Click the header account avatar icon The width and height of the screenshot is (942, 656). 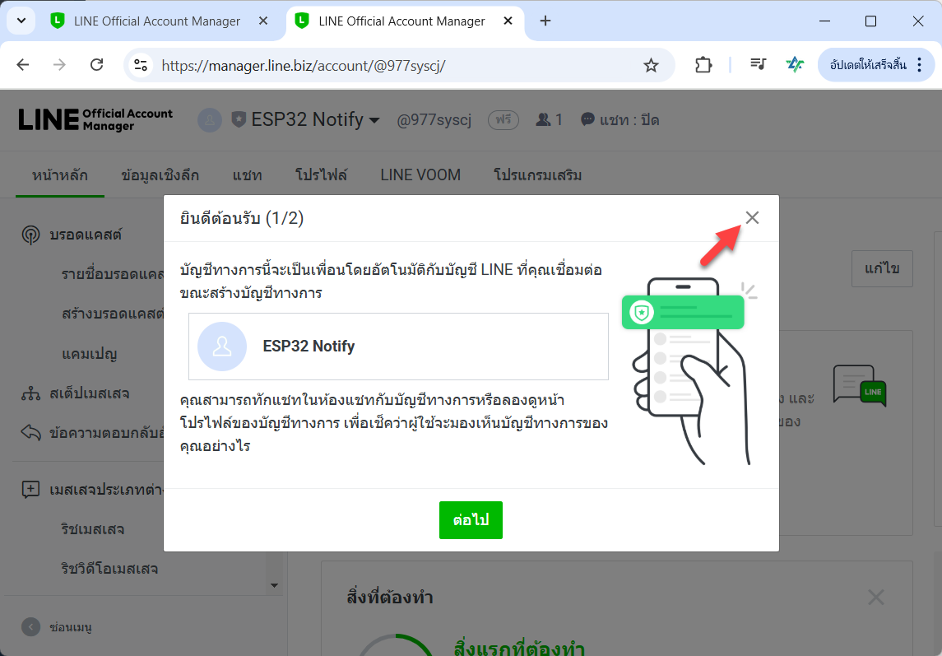(x=210, y=120)
